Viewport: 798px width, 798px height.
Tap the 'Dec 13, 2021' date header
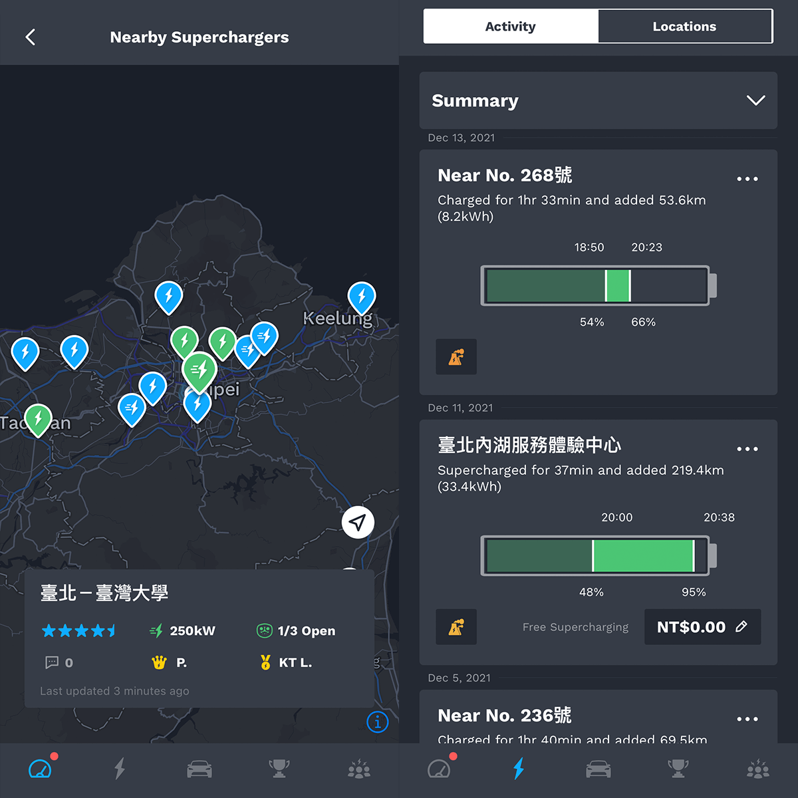point(462,138)
